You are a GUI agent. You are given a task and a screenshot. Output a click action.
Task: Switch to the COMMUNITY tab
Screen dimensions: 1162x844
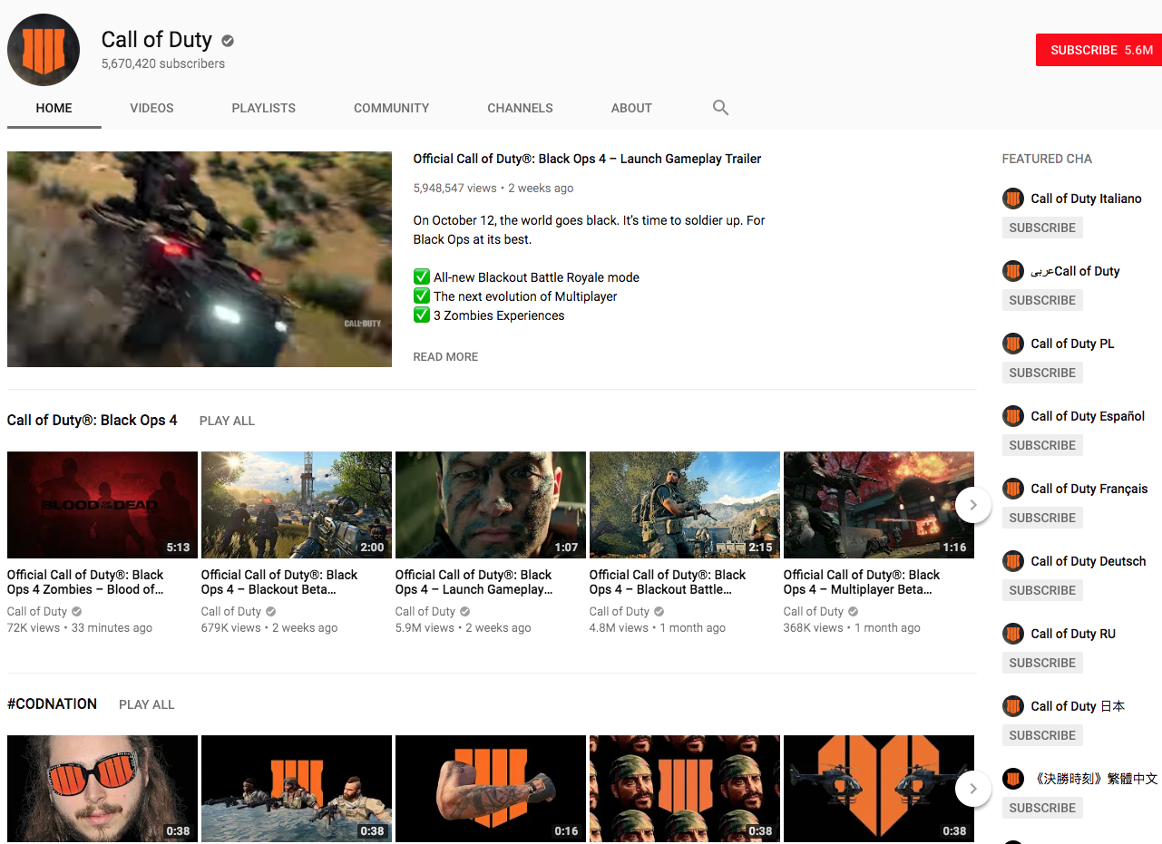tap(392, 108)
